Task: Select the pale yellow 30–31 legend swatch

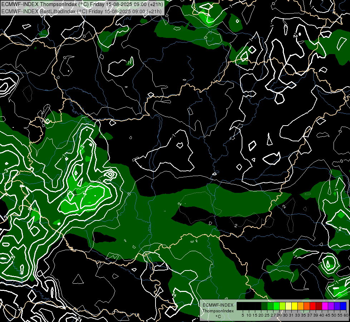Action: pyautogui.click(x=289, y=306)
